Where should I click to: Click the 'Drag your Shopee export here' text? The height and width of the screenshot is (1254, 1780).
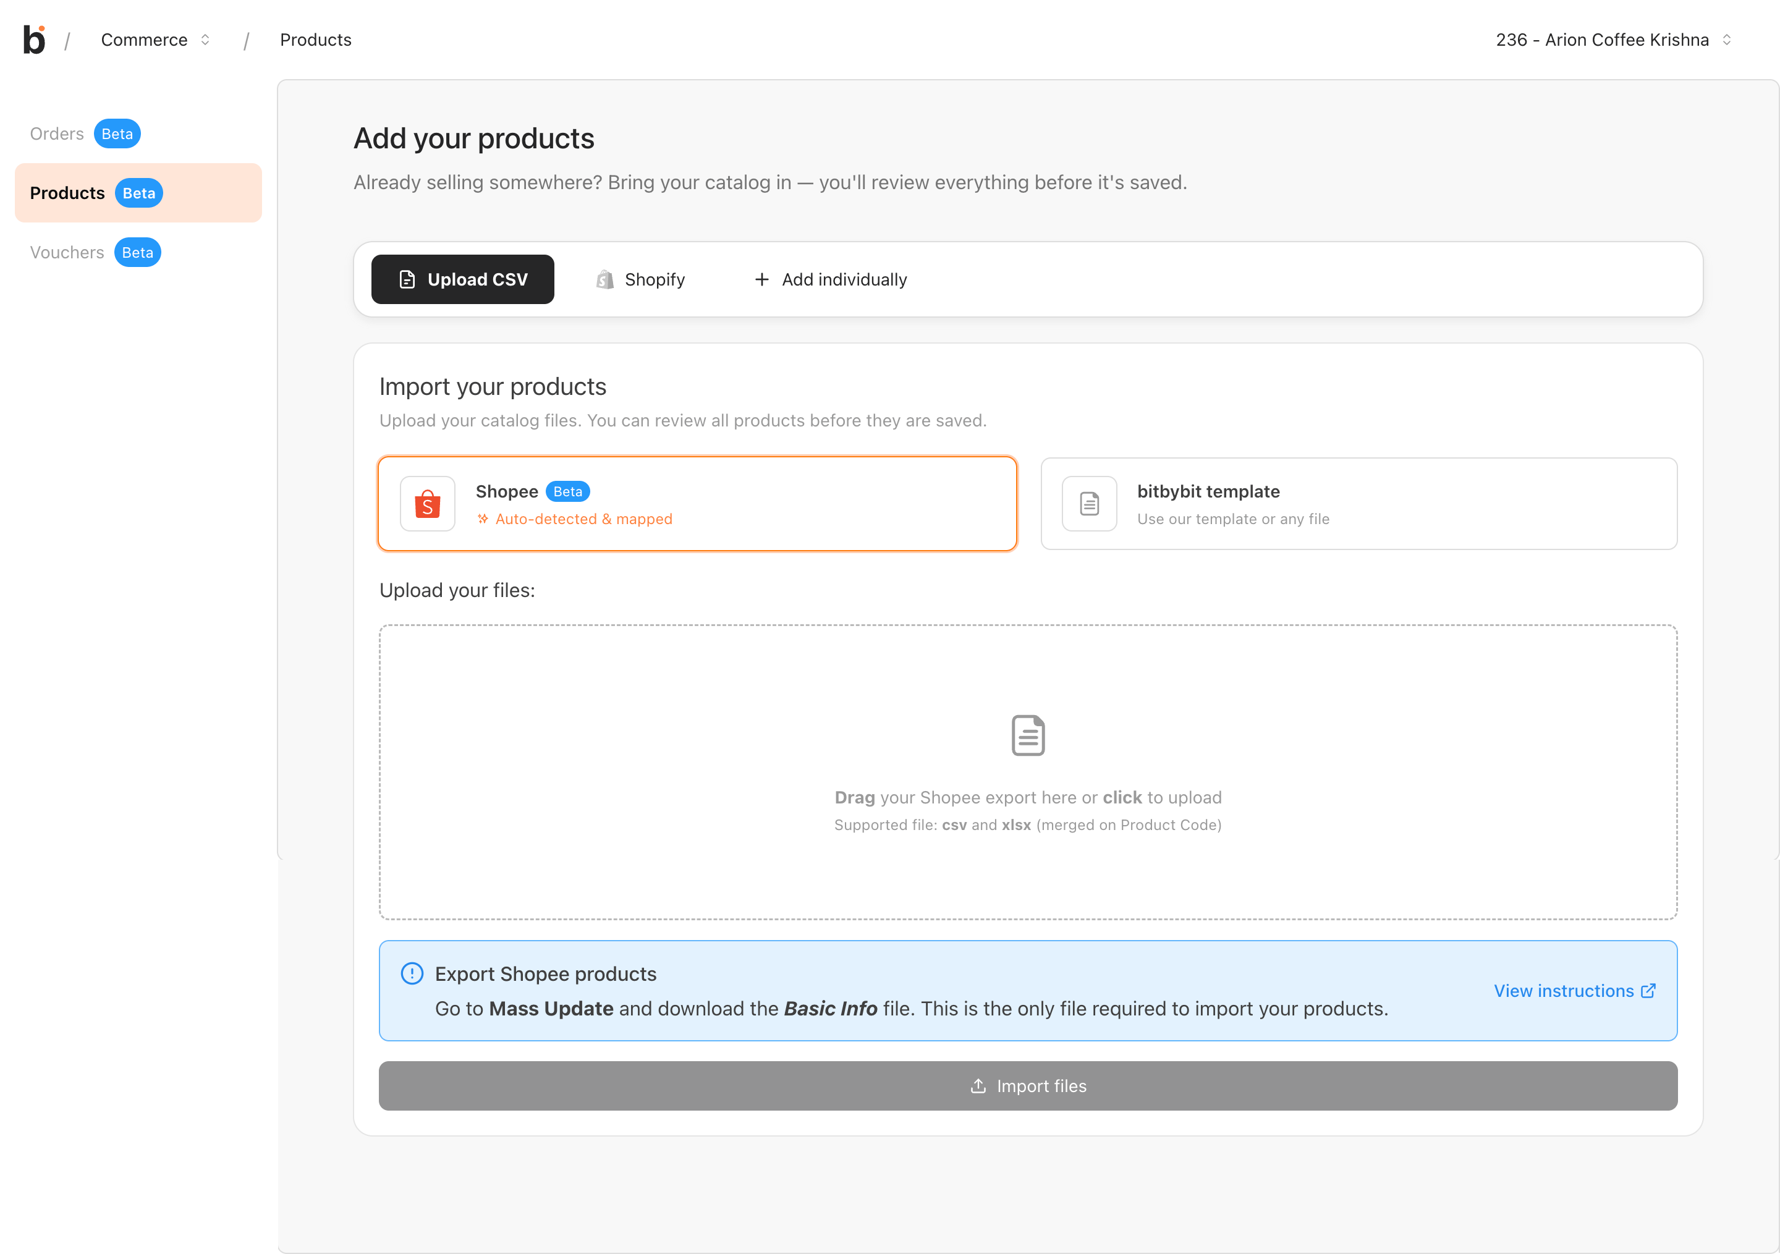[x=1028, y=797]
